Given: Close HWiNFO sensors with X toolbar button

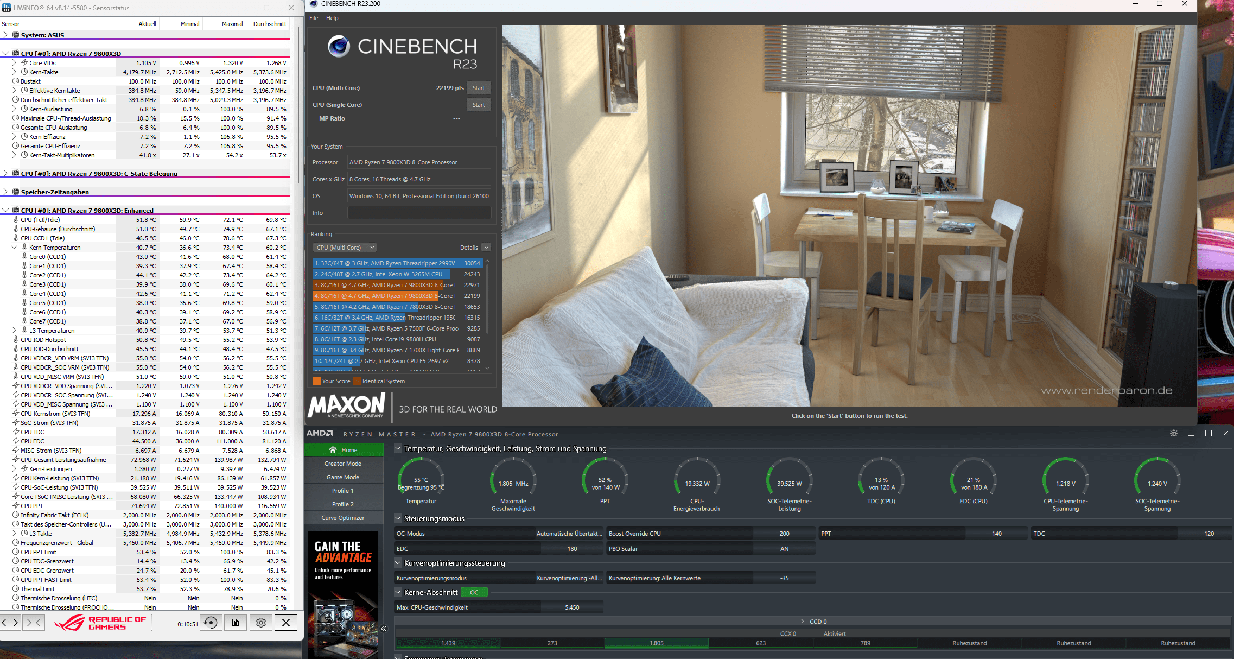Looking at the screenshot, I should click(286, 623).
